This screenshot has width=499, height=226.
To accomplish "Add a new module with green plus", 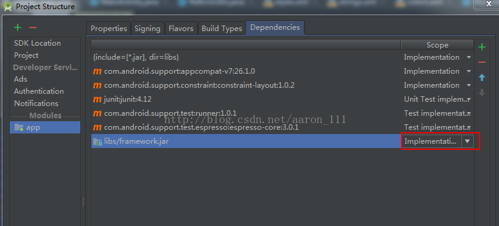I will 18,28.
